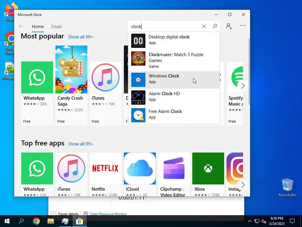
Task: Open the taskbar clock and date
Action: click(277, 221)
